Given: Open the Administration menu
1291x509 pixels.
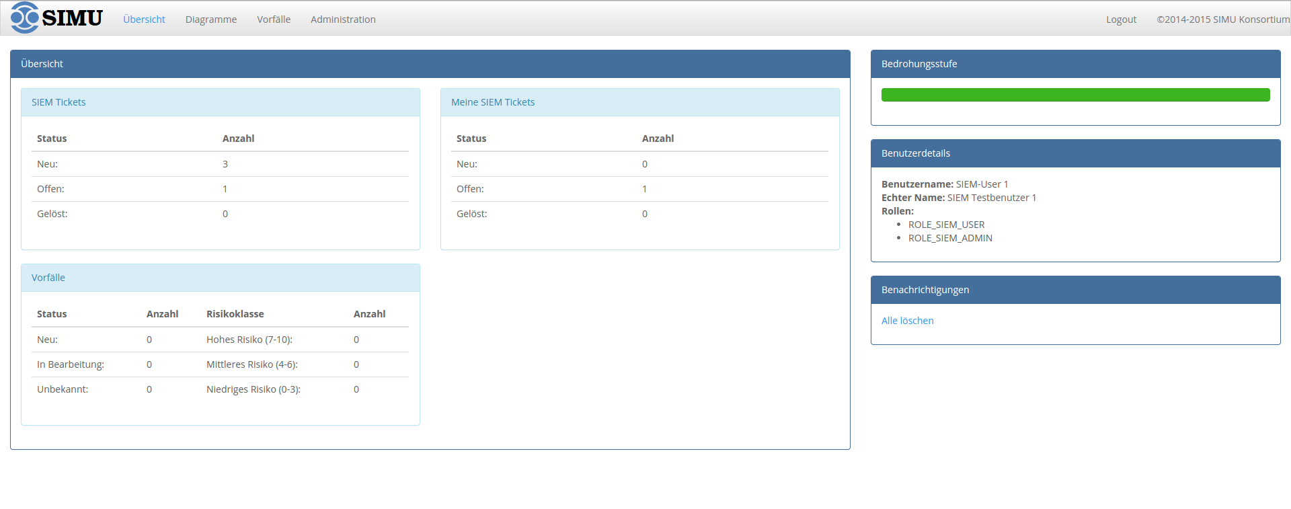Looking at the screenshot, I should (343, 19).
